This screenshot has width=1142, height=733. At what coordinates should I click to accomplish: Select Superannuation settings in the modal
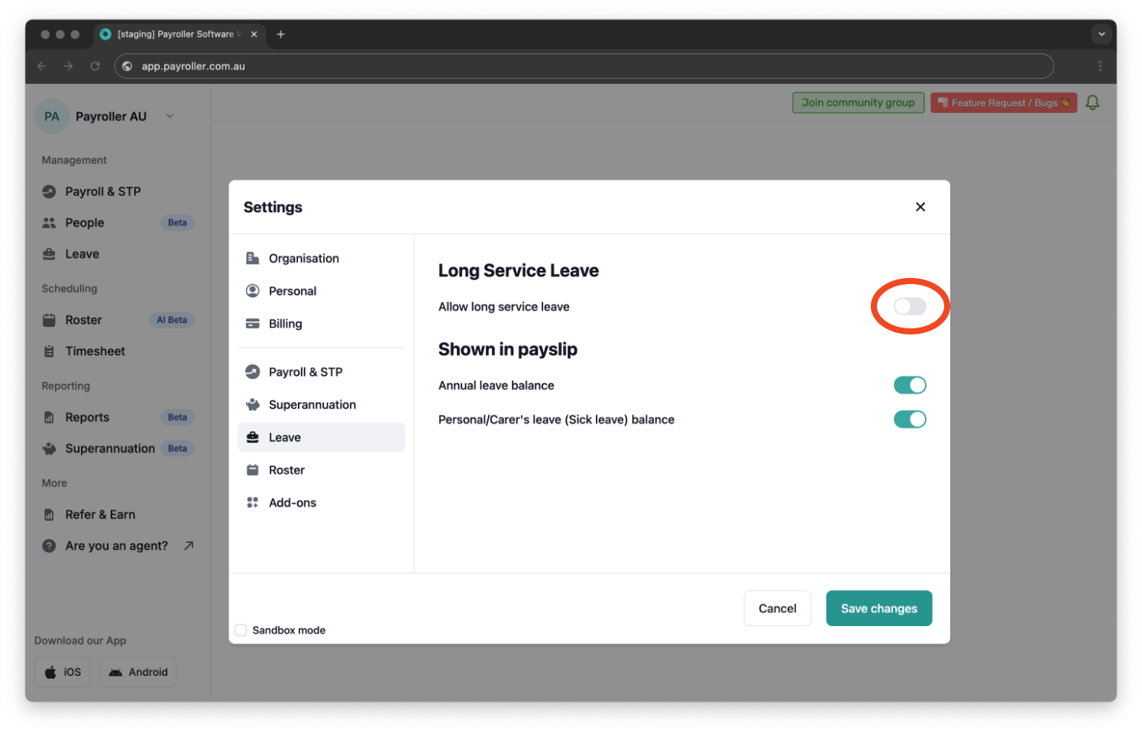point(312,404)
